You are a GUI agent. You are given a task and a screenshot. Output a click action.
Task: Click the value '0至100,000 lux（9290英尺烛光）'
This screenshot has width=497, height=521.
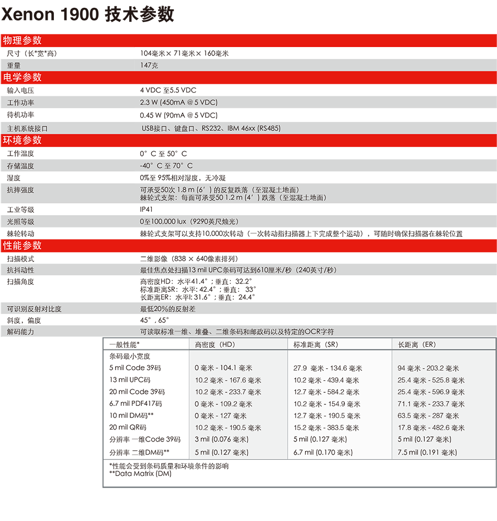[x=189, y=222]
